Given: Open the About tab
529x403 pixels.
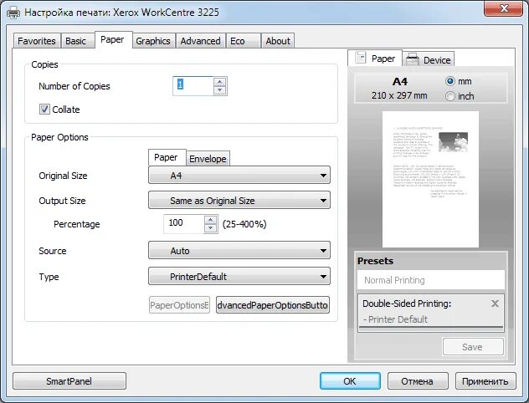Looking at the screenshot, I should [x=278, y=41].
